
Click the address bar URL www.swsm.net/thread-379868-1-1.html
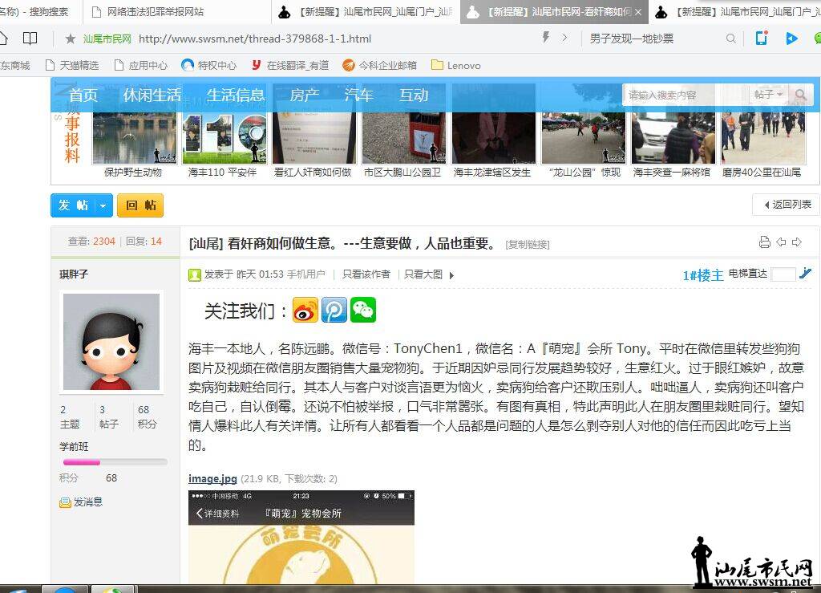[255, 39]
